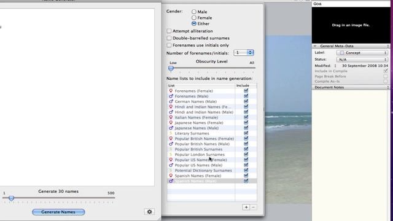
Task: Uncheck Include for Potential Dictionary Surnames
Action: point(246,171)
